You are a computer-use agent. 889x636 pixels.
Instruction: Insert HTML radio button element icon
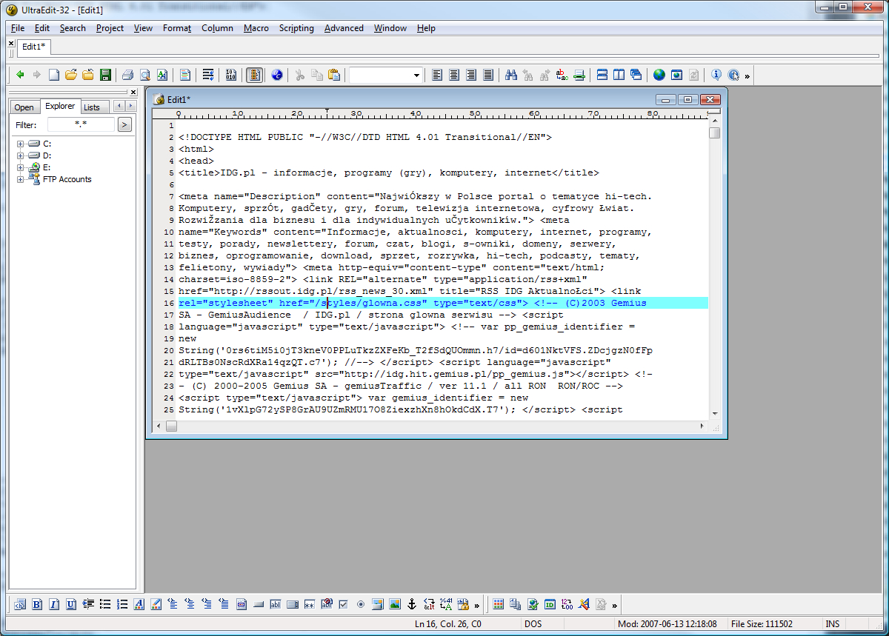[x=361, y=604]
